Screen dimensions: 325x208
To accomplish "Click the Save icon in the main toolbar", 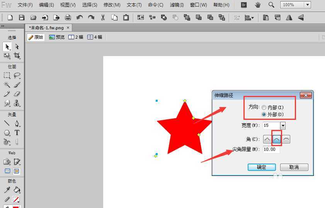I will pyautogui.click(x=22, y=17).
